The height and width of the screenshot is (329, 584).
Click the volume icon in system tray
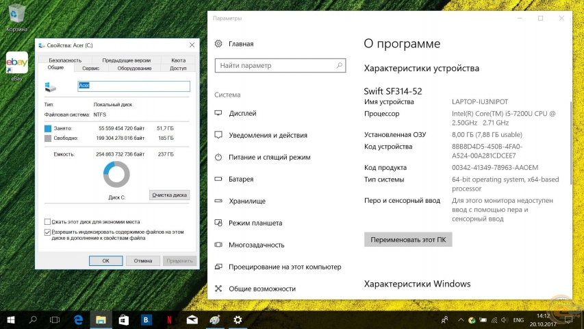[505, 320]
